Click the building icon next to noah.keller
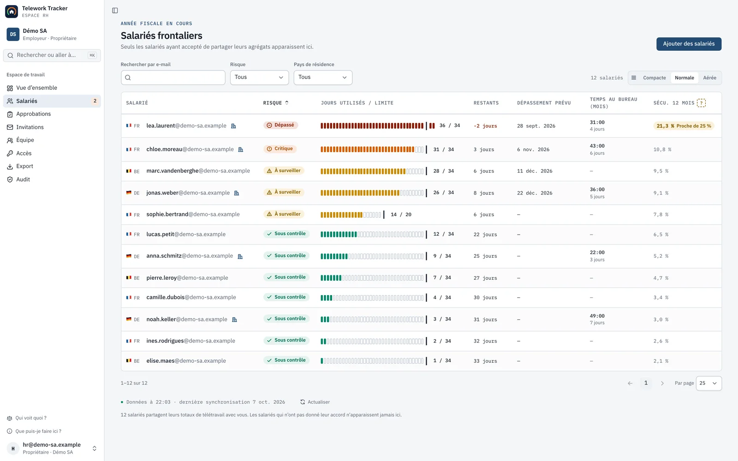This screenshot has width=738, height=461. coord(234,319)
